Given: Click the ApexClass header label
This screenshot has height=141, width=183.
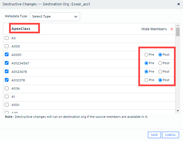Looking at the screenshot, I should 21,29.
